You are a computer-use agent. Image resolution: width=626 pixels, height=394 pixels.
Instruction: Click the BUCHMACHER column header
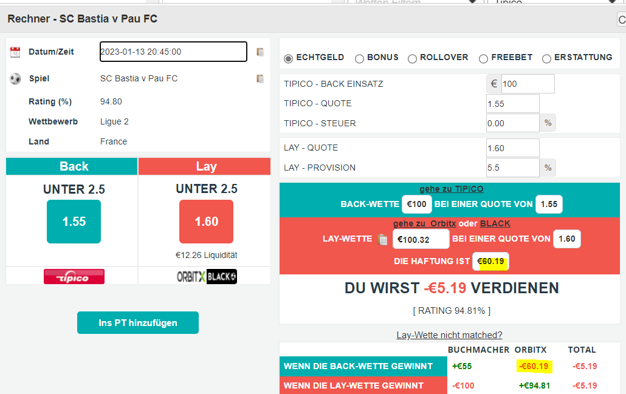[479, 350]
